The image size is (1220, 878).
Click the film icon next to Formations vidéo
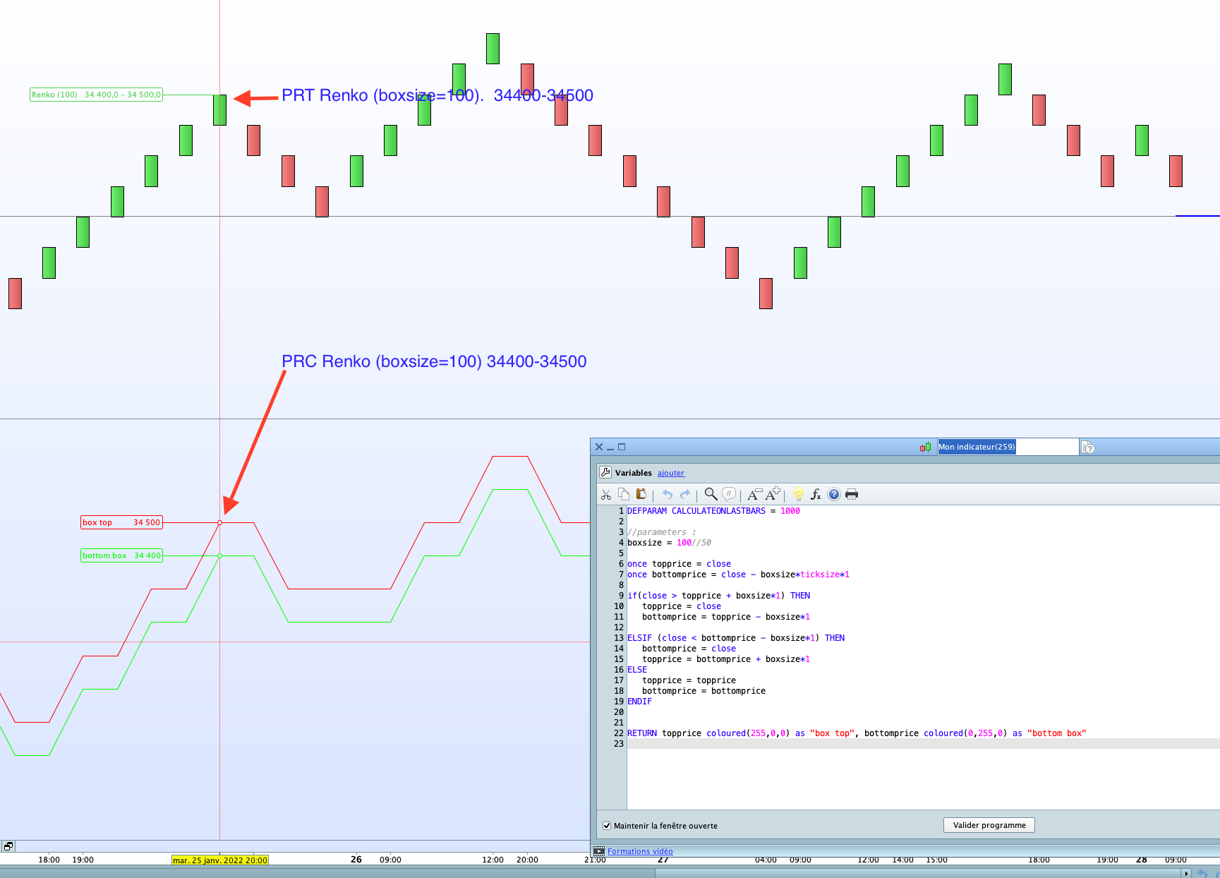point(599,851)
